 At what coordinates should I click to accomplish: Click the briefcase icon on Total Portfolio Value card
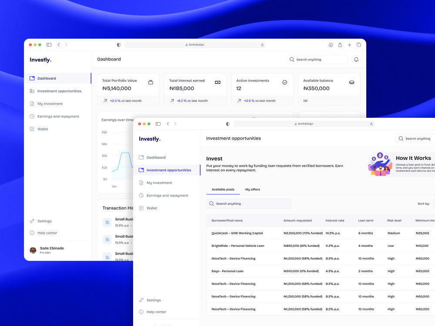click(151, 82)
